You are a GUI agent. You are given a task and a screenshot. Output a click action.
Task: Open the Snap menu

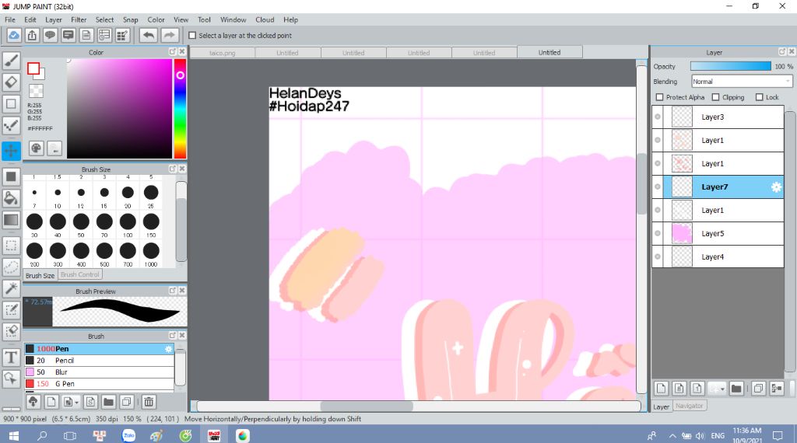pos(130,19)
